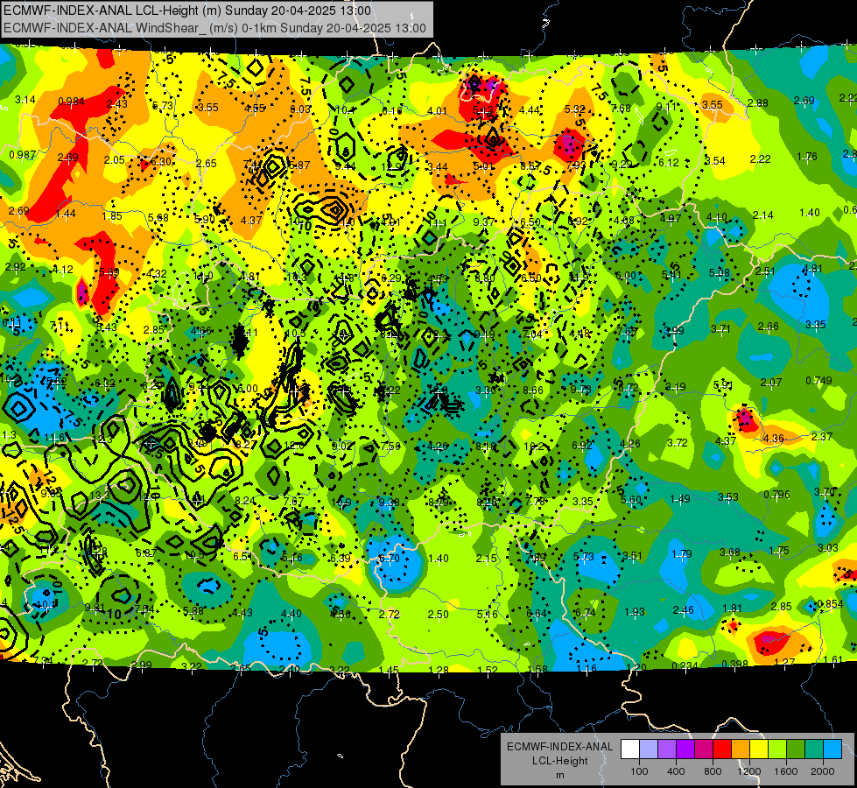The width and height of the screenshot is (857, 788).
Task: Click map value 0.987
Action: (x=23, y=155)
